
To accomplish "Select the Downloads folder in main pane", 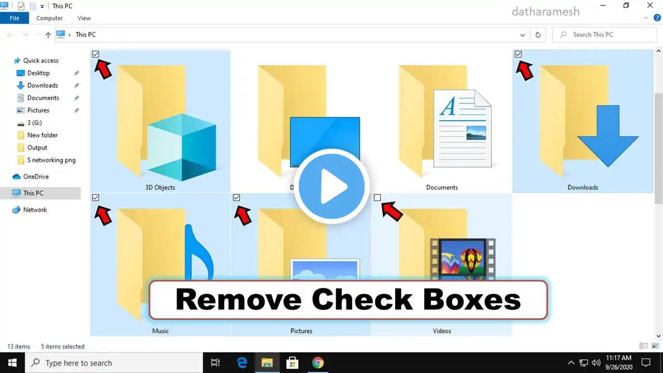I will (x=583, y=121).
